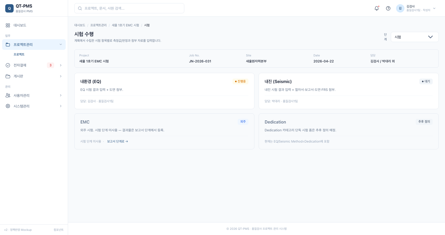
Task: Go to 대시보드 in the sidebar
Action: [x=34, y=25]
